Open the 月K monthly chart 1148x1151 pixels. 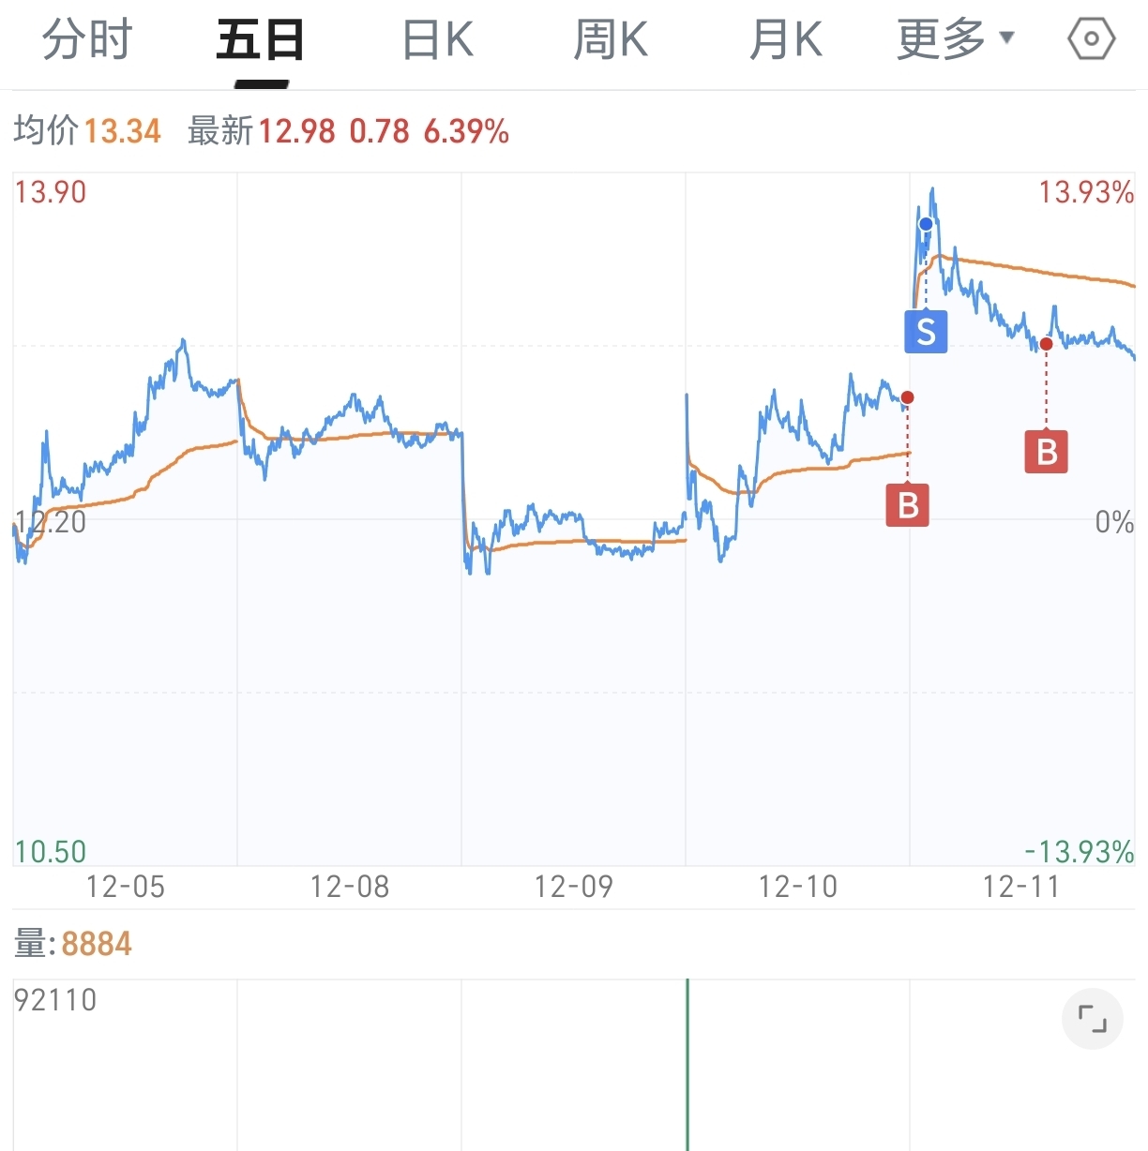pos(786,39)
